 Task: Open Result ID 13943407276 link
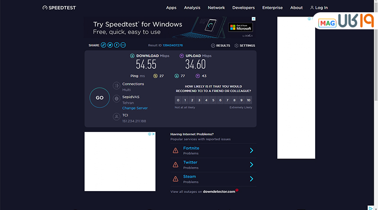172,45
